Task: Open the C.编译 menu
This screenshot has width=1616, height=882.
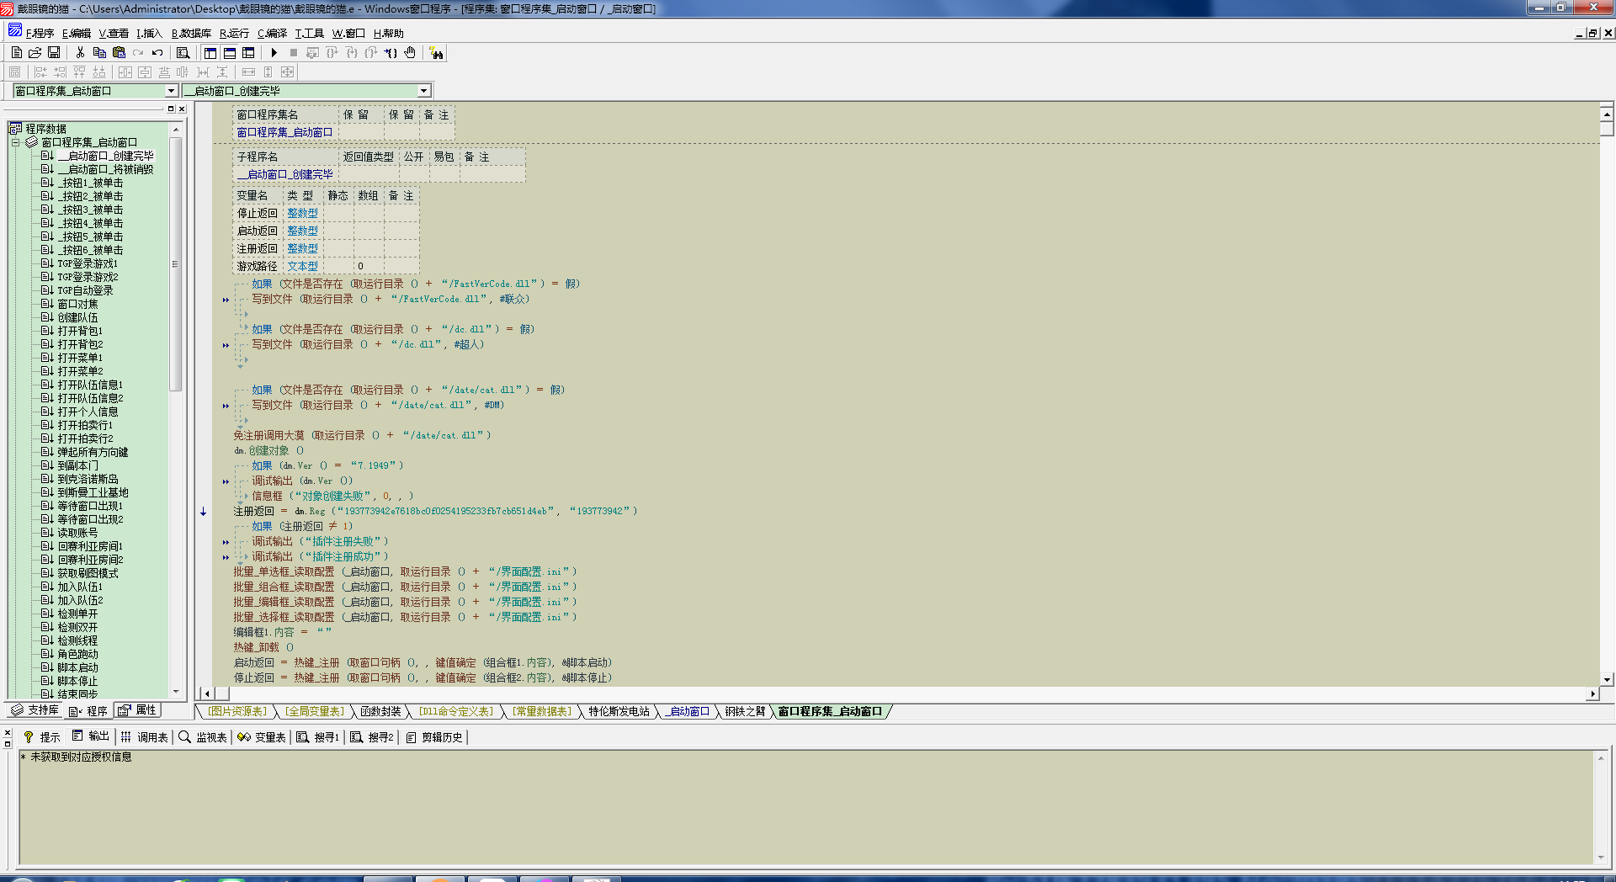Action: point(272,34)
